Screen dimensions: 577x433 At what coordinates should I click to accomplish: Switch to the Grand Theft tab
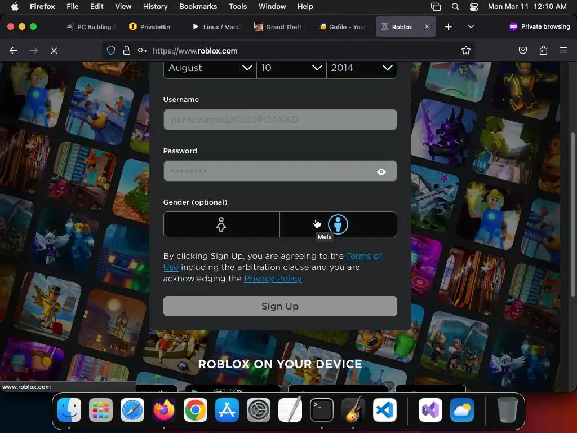tap(279, 27)
